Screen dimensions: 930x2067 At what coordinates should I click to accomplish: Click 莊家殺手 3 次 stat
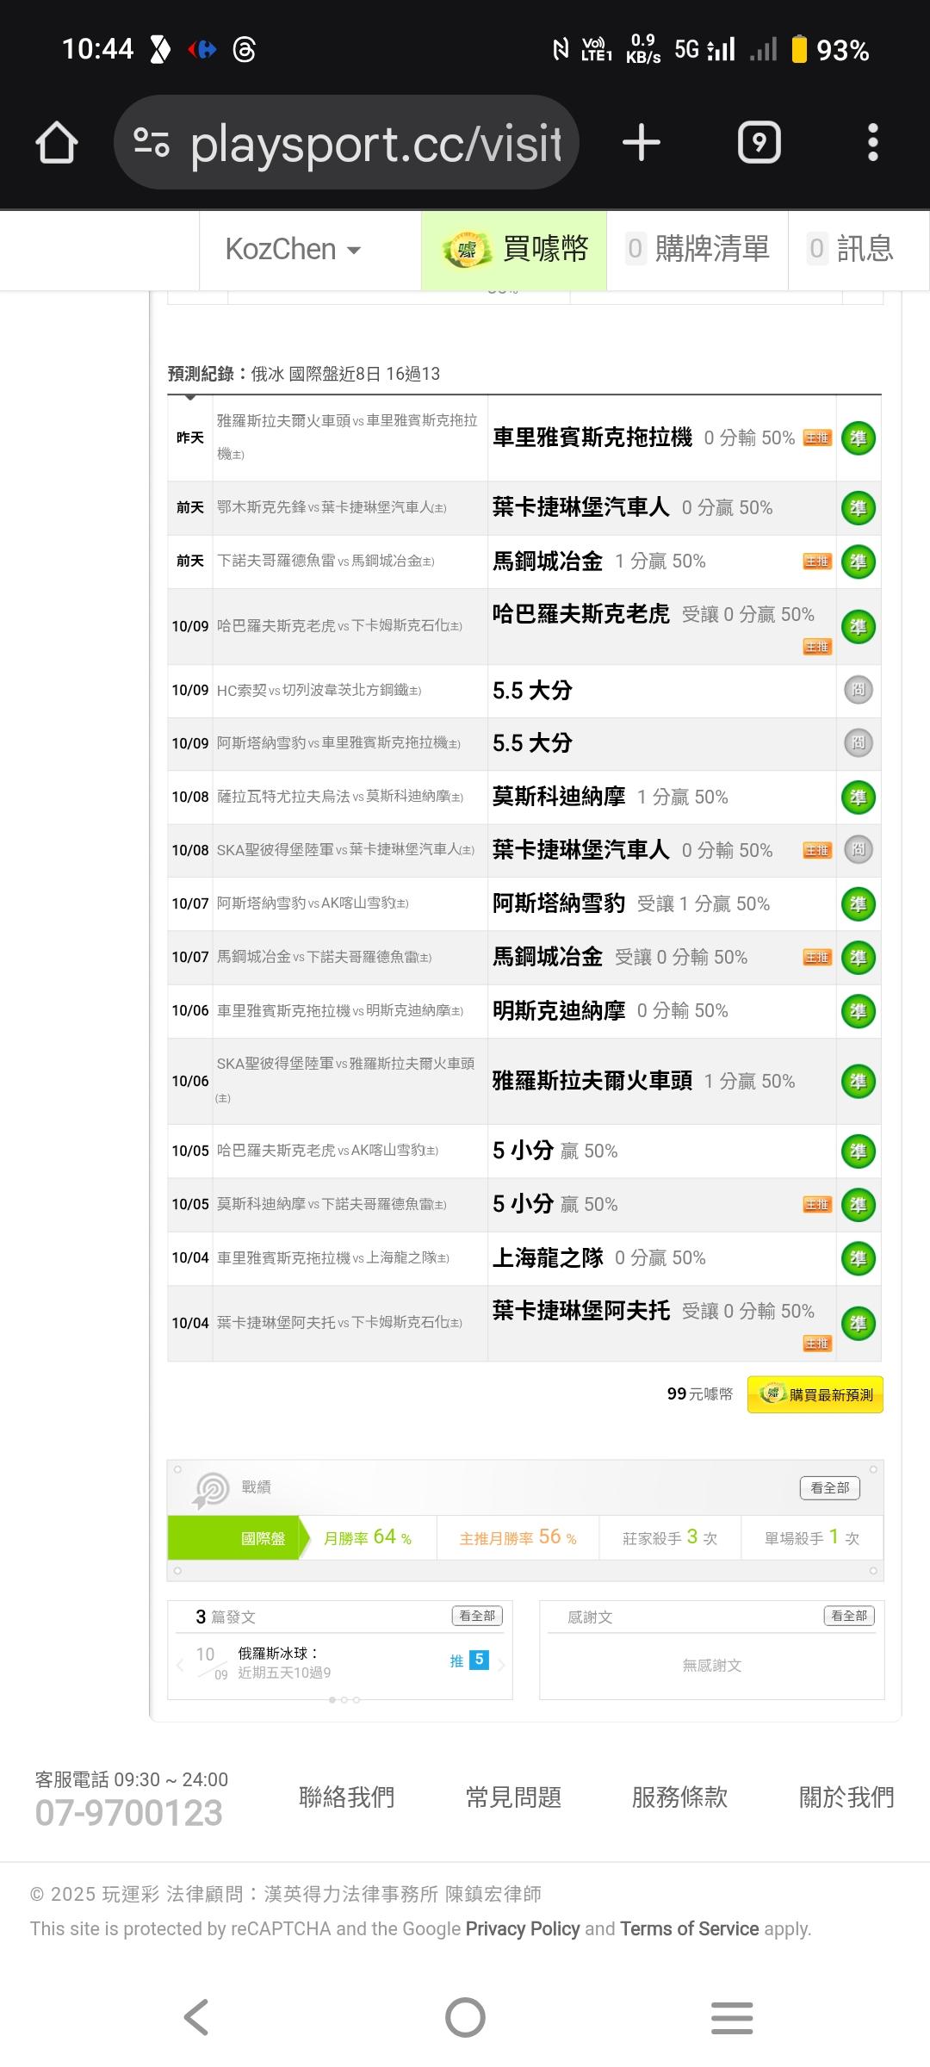pyautogui.click(x=670, y=1538)
